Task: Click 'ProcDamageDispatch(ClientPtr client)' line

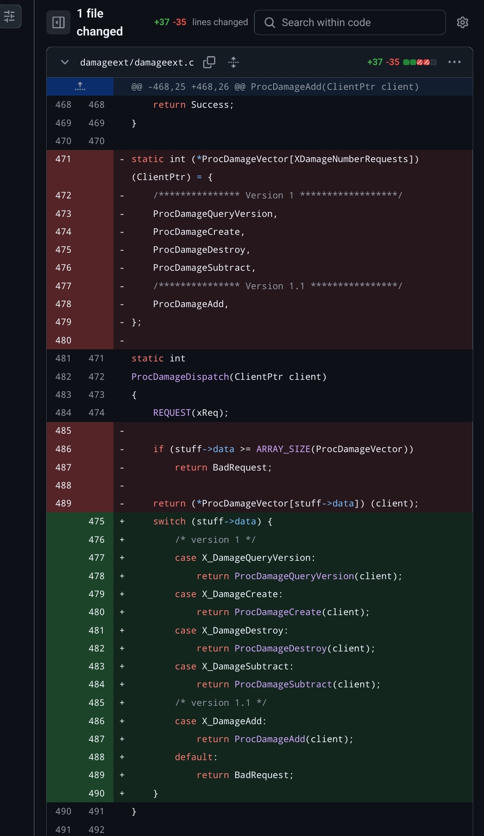Action: tap(229, 377)
